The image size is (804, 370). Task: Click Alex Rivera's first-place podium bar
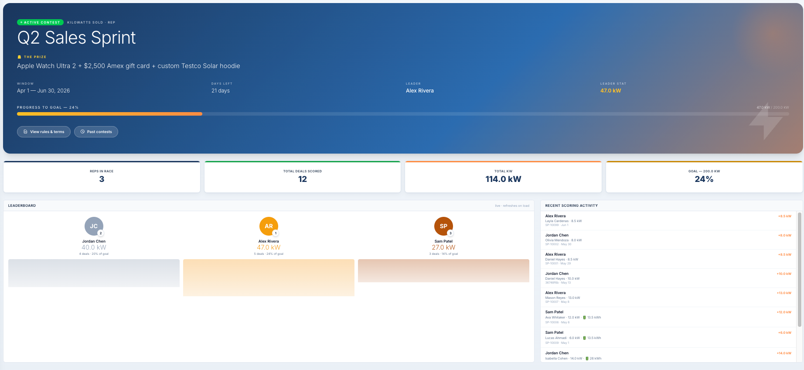tap(269, 277)
